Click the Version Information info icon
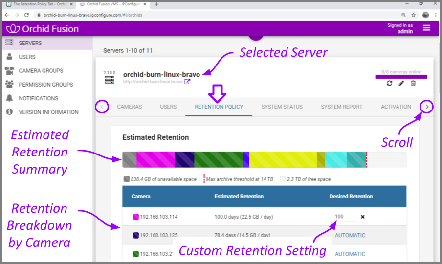Viewport: 442px width, 264px height. (9, 112)
